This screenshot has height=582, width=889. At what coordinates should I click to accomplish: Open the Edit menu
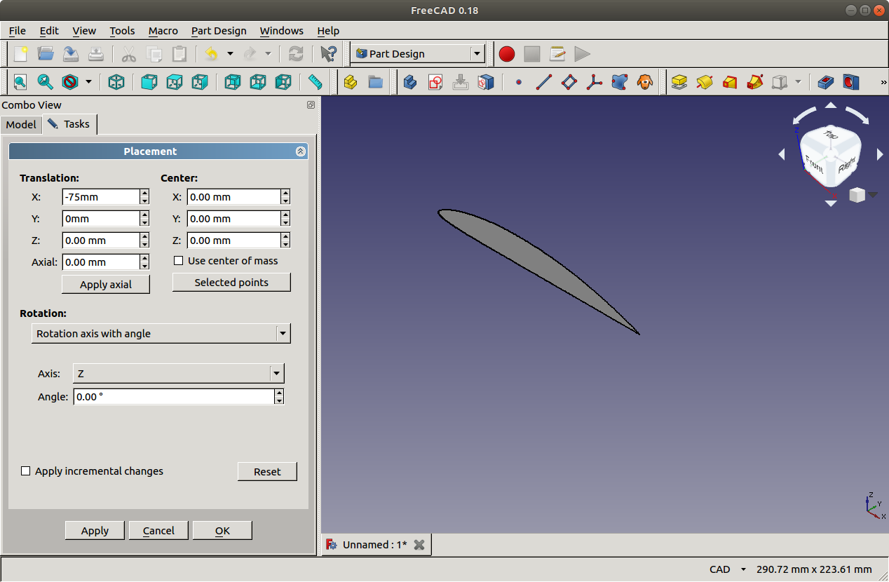point(49,31)
